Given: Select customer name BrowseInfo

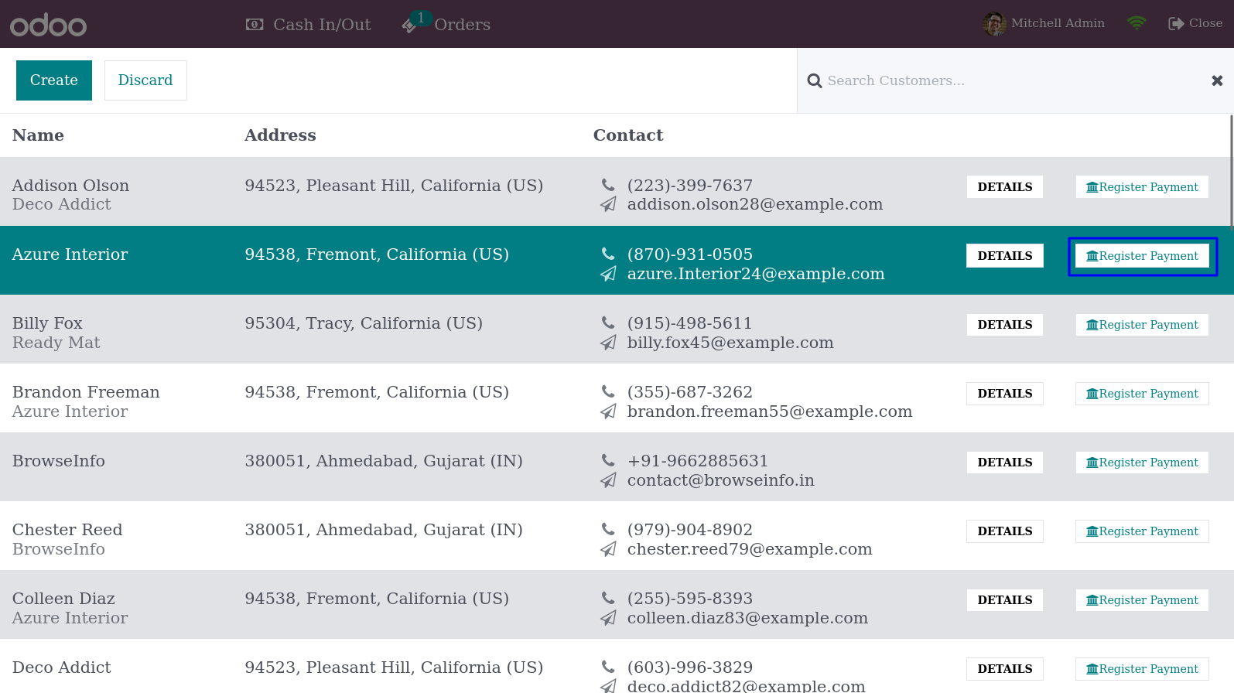Looking at the screenshot, I should pos(58,461).
